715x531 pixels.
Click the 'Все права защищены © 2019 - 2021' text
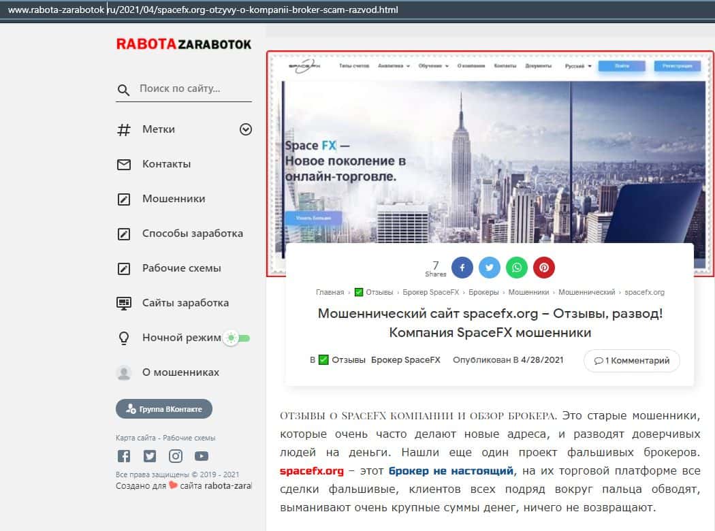[177, 475]
